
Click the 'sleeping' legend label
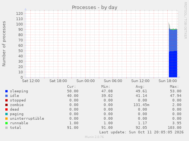click(19, 91)
